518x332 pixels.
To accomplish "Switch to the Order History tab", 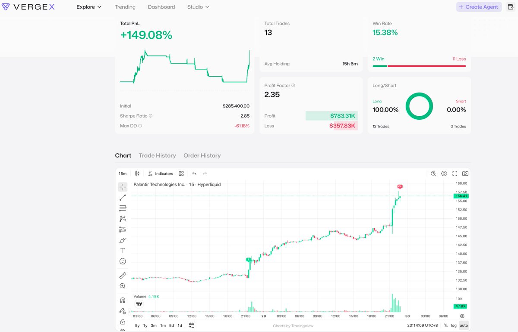I will (202, 155).
